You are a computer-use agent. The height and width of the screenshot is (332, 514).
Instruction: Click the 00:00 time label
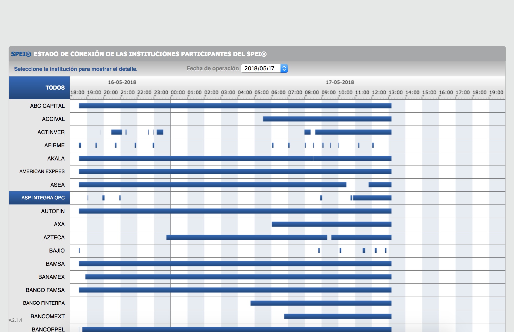point(178,93)
